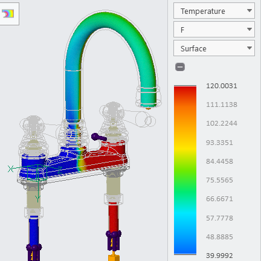Click legend value 111.1138
Image resolution: width=261 pixels, height=261 pixels.
222,105
